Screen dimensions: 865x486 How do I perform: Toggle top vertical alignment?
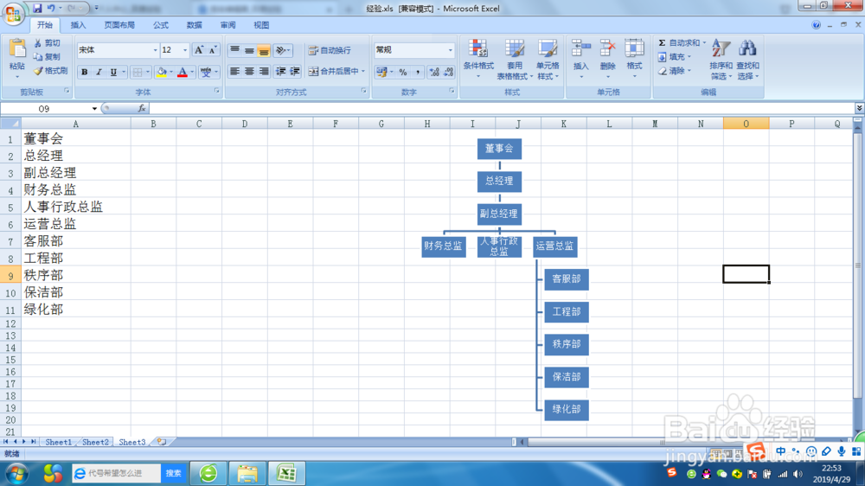(234, 50)
